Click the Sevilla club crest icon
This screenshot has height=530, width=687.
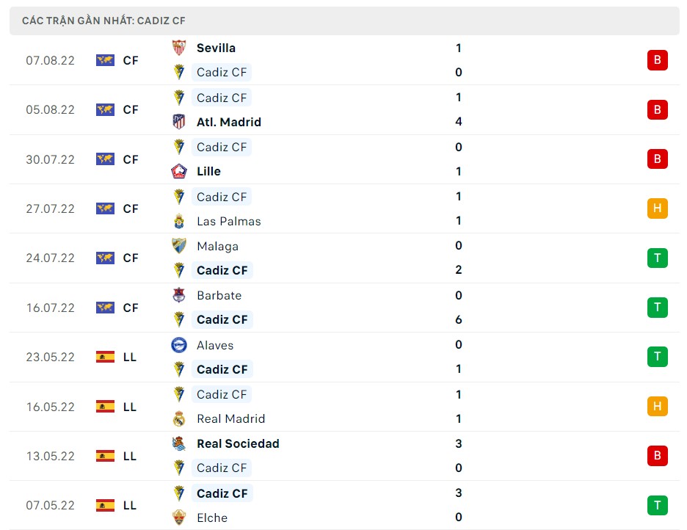tap(181, 48)
